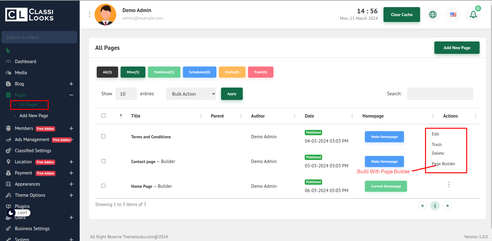Click the table Search input field
Viewport: 492px width, 241px height.
point(440,94)
